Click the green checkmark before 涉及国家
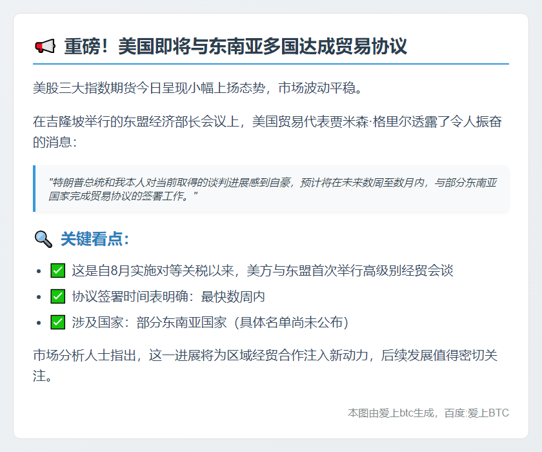Viewport: 542px width, 452px height. pos(58,322)
